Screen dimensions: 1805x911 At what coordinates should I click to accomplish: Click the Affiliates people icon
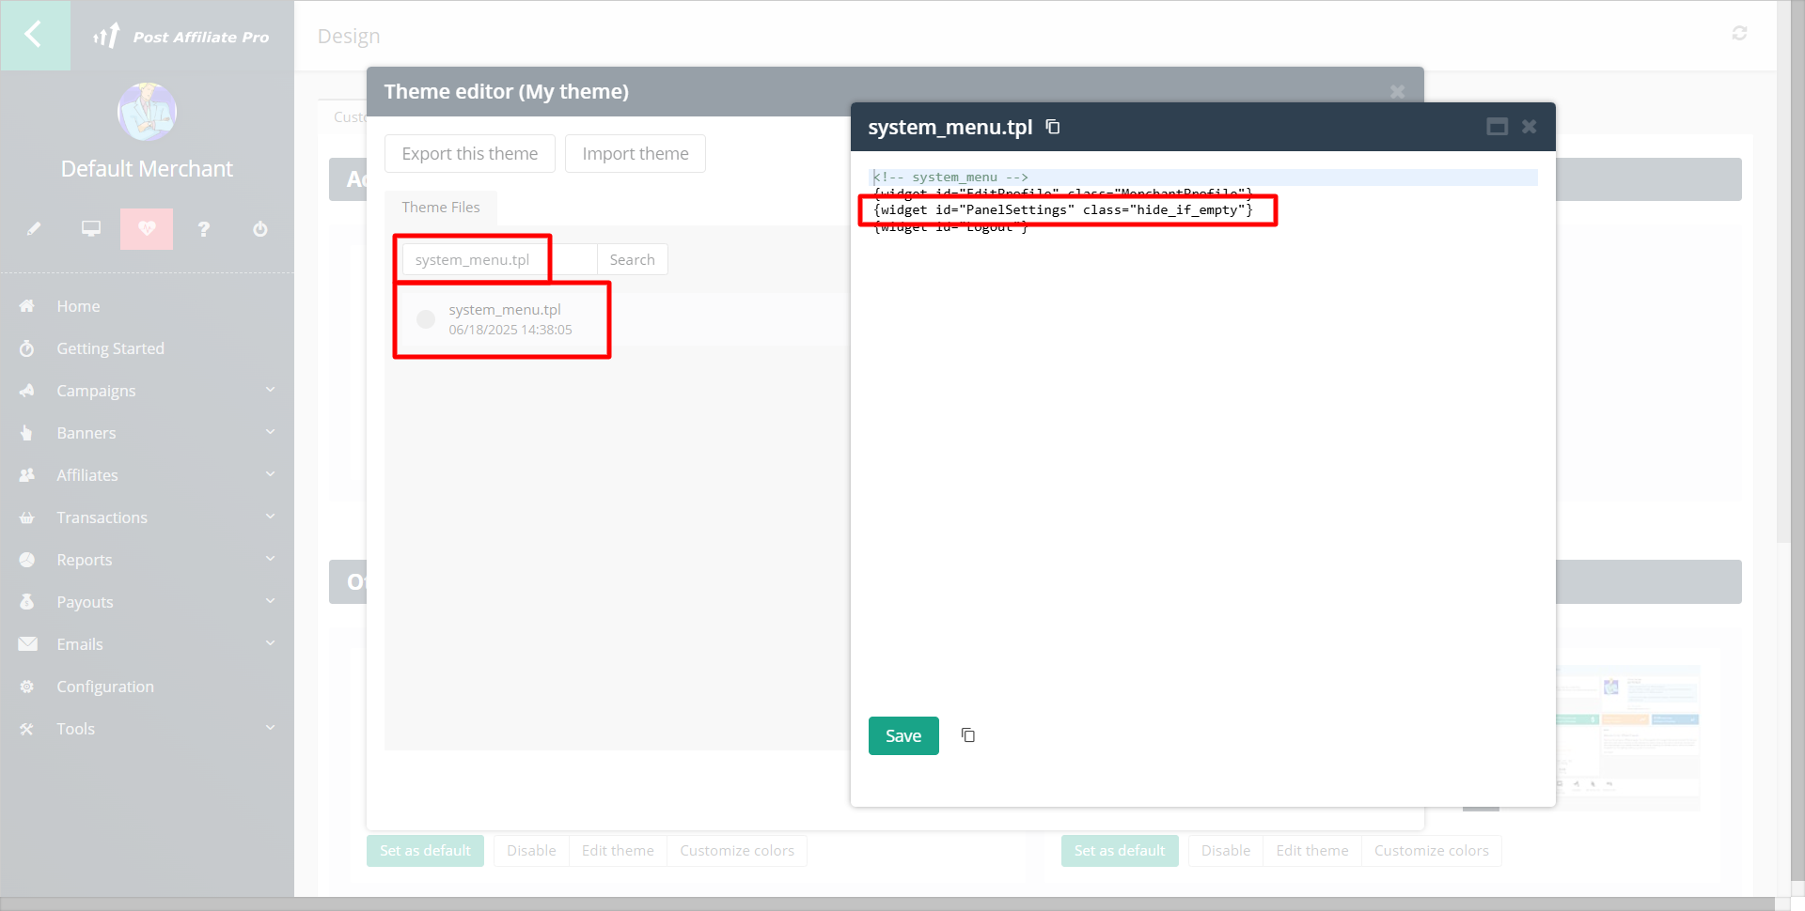(27, 475)
